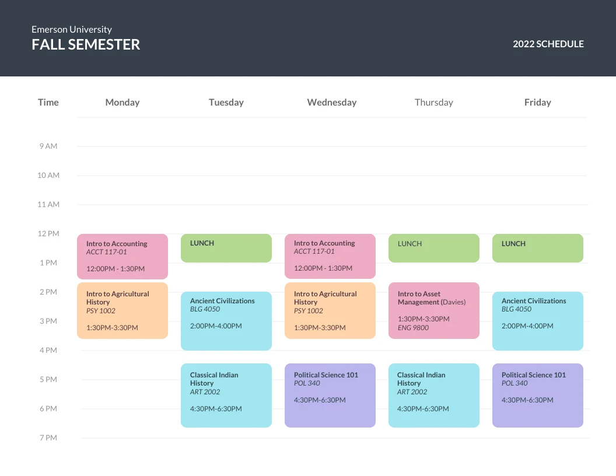Viewport: 616px width, 476px height.
Task: Select Thursday's Intro to Asset Management
Action: (434, 310)
